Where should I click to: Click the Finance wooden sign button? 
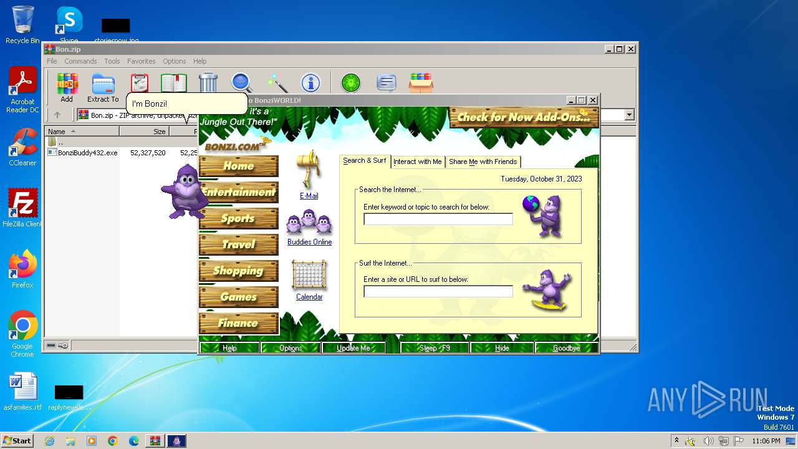[x=239, y=323]
